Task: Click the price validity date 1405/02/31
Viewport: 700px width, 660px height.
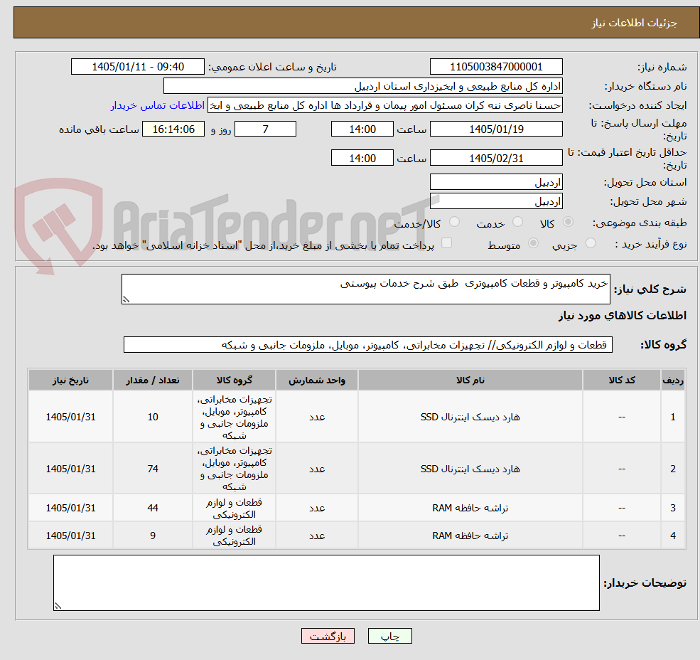Action: (x=496, y=158)
